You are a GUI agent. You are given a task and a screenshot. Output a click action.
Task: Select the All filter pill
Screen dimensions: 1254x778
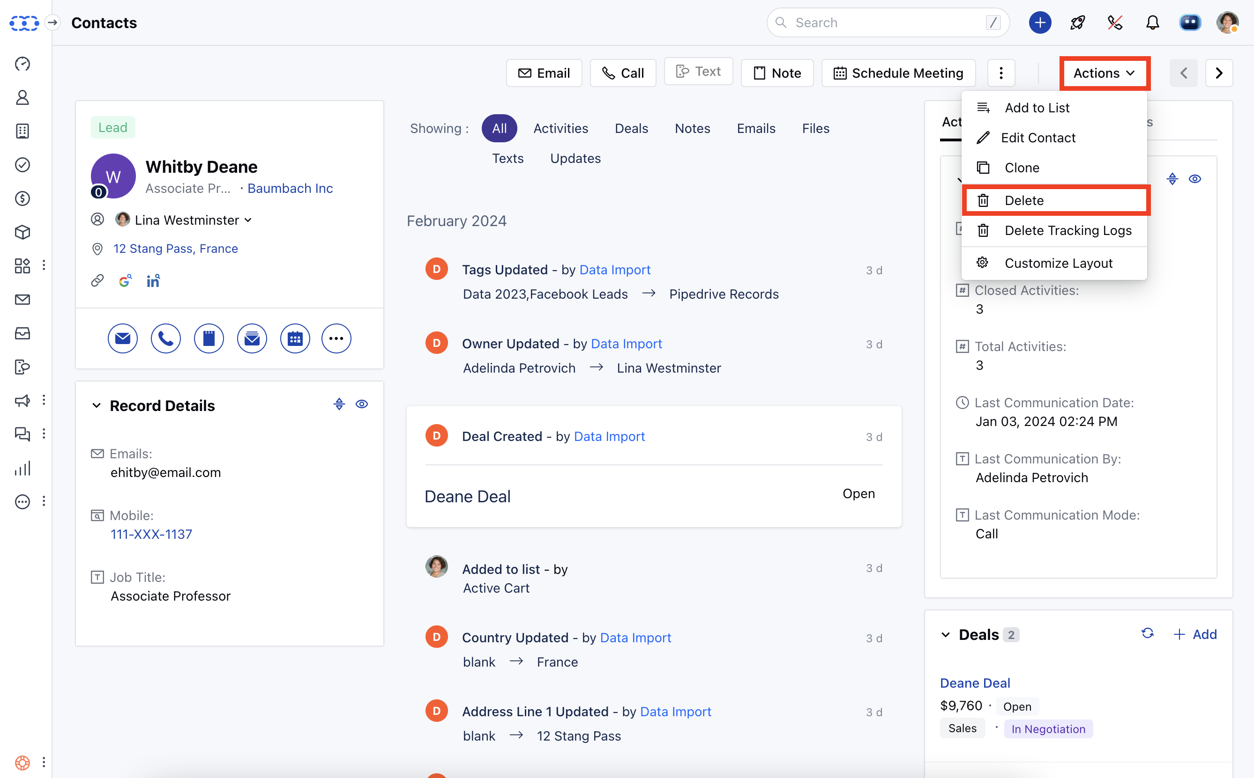[499, 128]
